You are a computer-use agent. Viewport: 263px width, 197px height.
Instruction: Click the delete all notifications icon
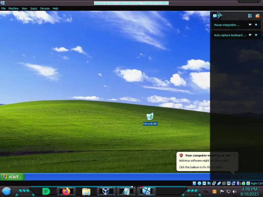click(x=257, y=16)
